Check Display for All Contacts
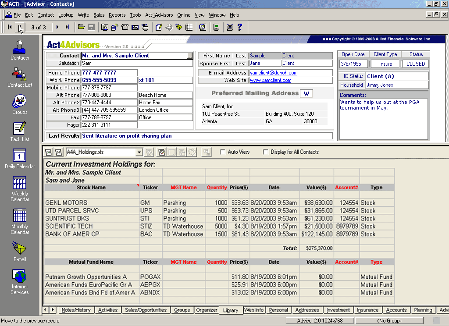449x326 pixels. 265,152
